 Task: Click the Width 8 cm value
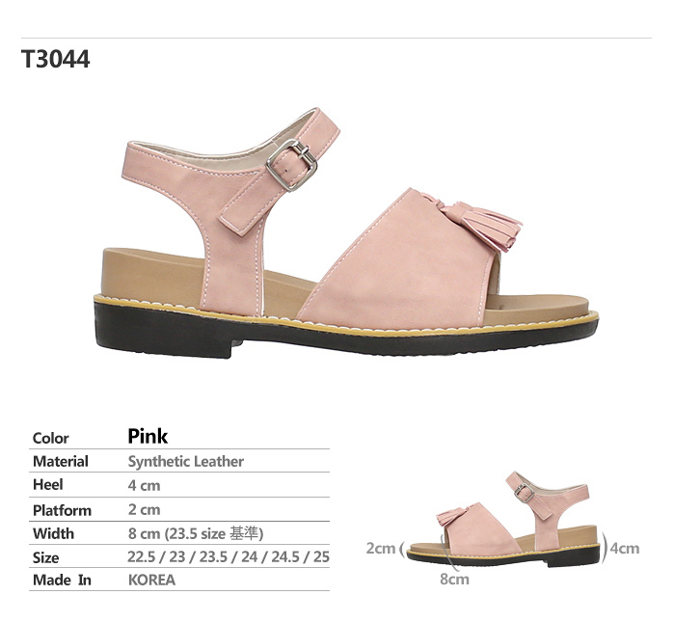tap(196, 533)
